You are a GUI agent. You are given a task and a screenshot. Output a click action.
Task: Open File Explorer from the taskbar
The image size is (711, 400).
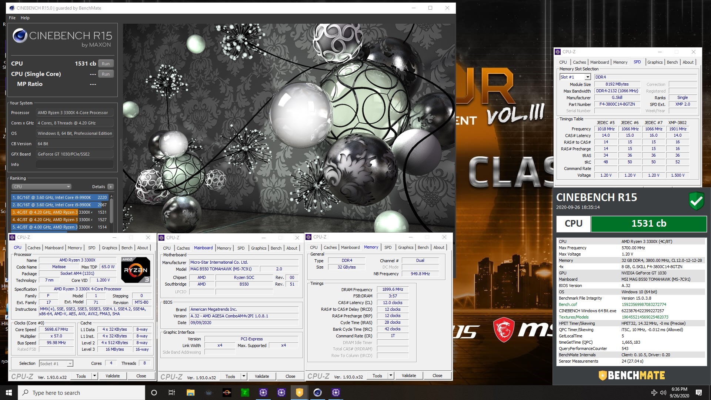(x=190, y=393)
